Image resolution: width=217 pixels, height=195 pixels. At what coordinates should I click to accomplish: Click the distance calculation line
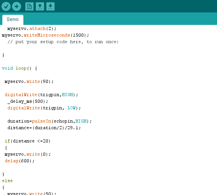[44, 128]
